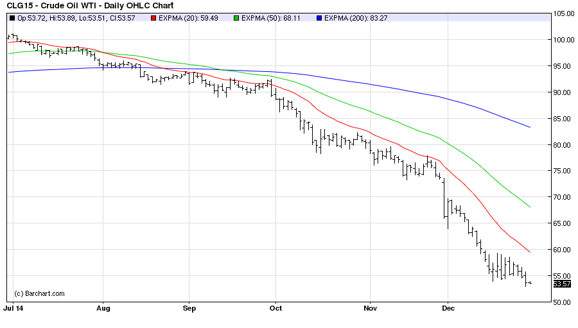Select the Oct date axis label
578x328 pixels.
pyautogui.click(x=276, y=309)
